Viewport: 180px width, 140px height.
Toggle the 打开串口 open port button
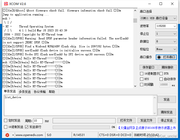[166, 57]
